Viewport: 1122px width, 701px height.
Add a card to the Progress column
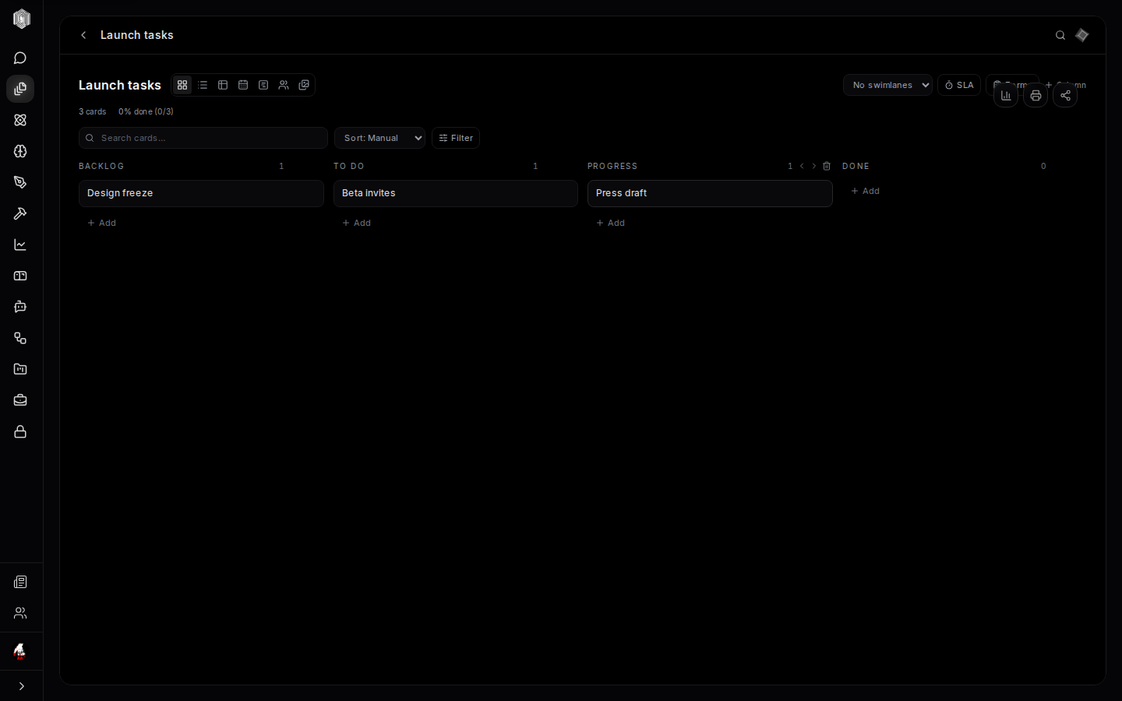point(611,223)
